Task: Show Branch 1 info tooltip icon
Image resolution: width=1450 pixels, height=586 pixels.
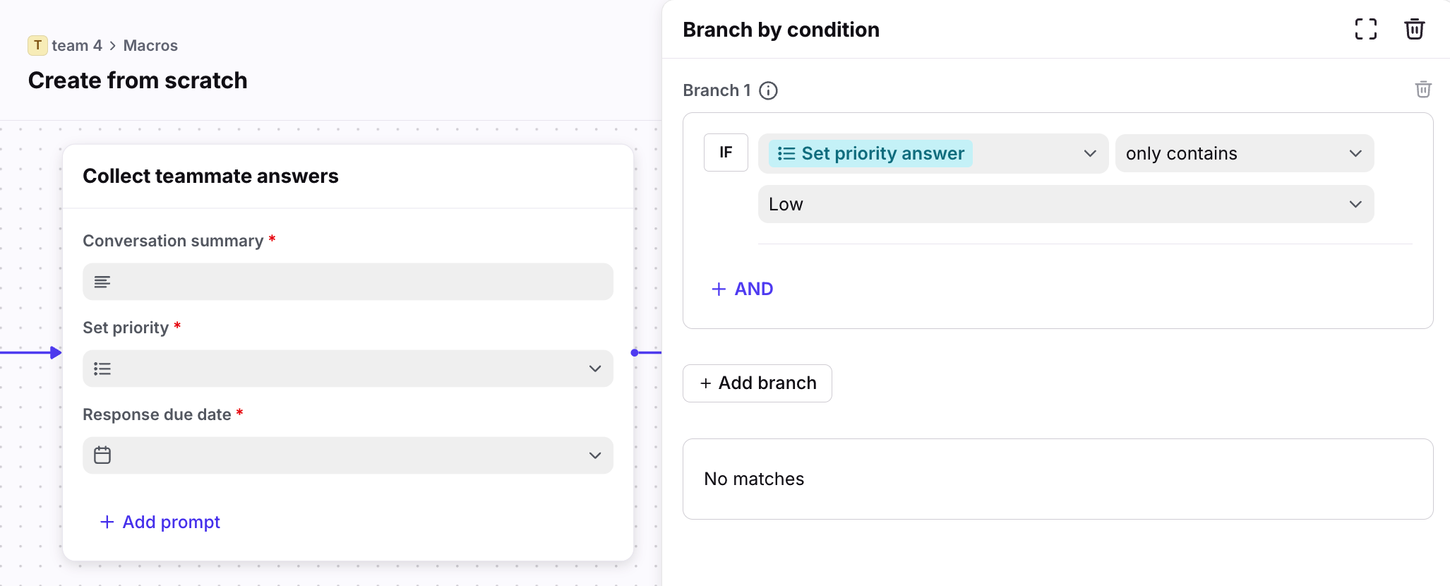Action: (x=768, y=90)
